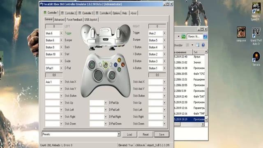Open the Options tab
Screen dimensions: 263x148
(x=116, y=13)
